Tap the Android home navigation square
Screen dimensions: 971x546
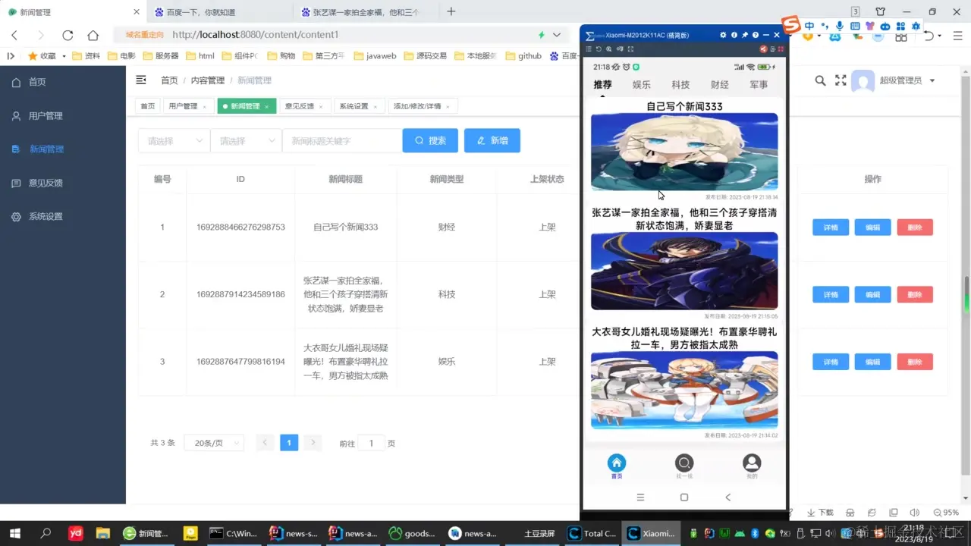(x=684, y=497)
